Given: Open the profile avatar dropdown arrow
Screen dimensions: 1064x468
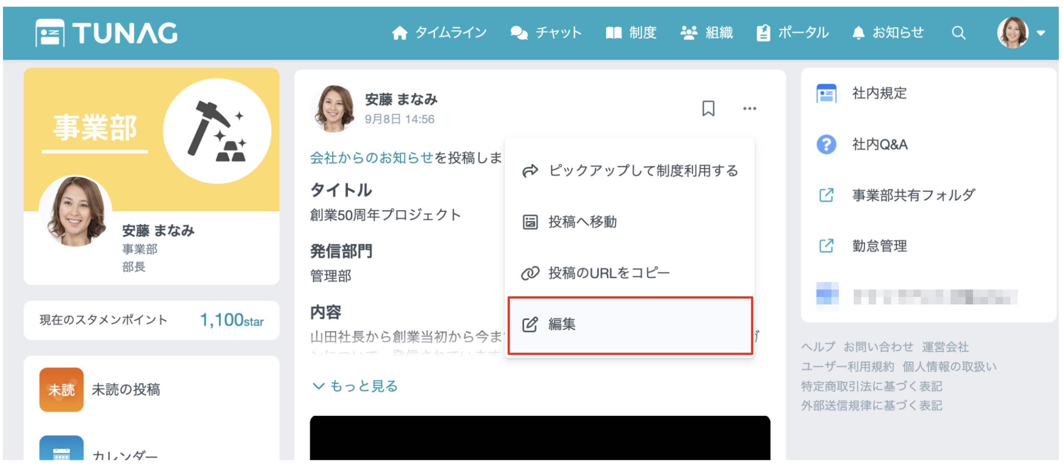Looking at the screenshot, I should (x=1041, y=33).
